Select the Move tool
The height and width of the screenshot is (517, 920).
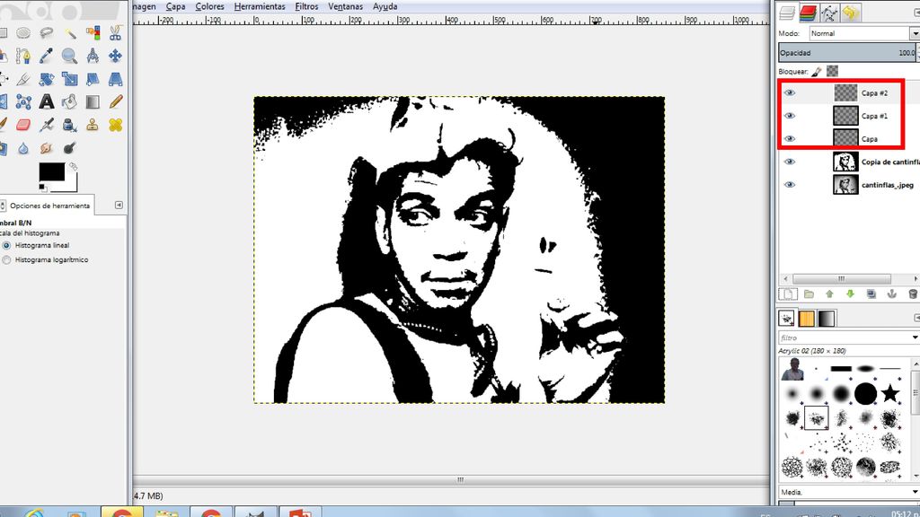pyautogui.click(x=116, y=56)
